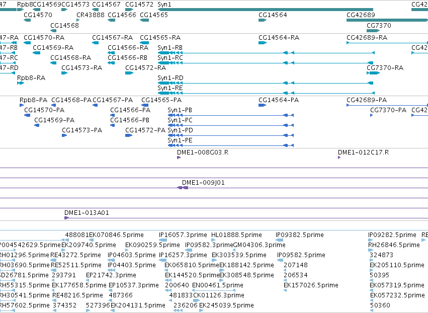Select protein CG14566-PB

coord(112,125)
